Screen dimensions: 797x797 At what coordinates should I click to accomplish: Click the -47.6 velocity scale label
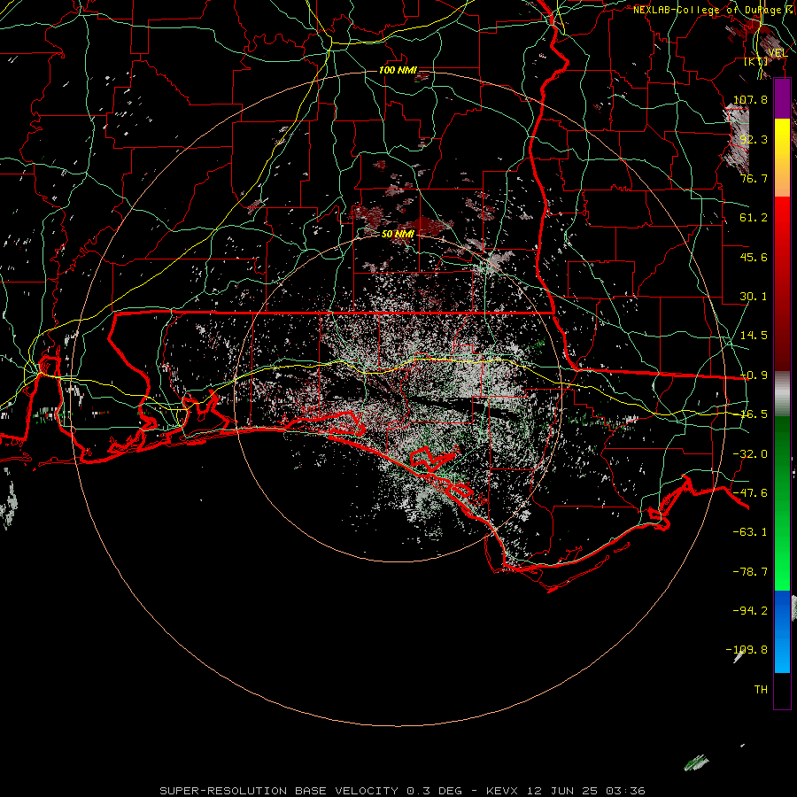pyautogui.click(x=750, y=493)
